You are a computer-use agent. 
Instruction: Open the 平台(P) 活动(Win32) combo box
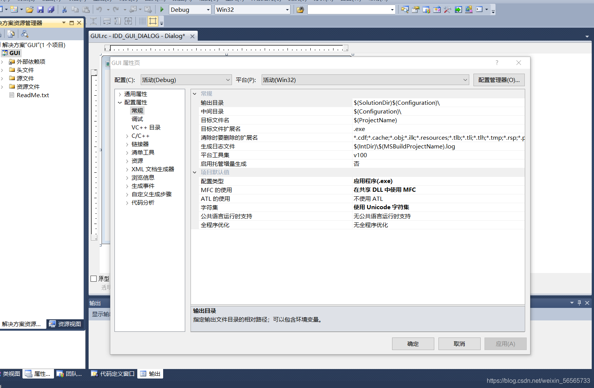pos(365,80)
